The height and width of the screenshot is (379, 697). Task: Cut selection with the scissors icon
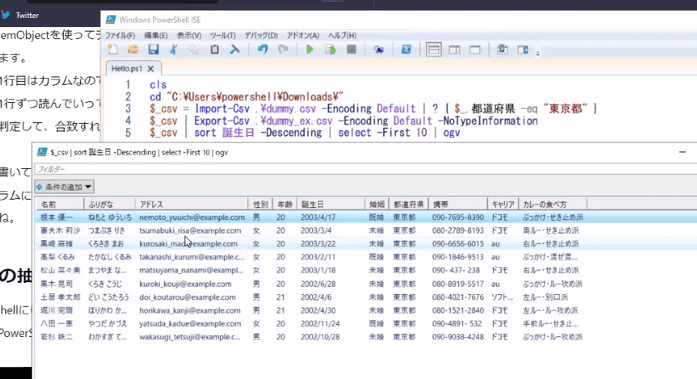coord(174,50)
